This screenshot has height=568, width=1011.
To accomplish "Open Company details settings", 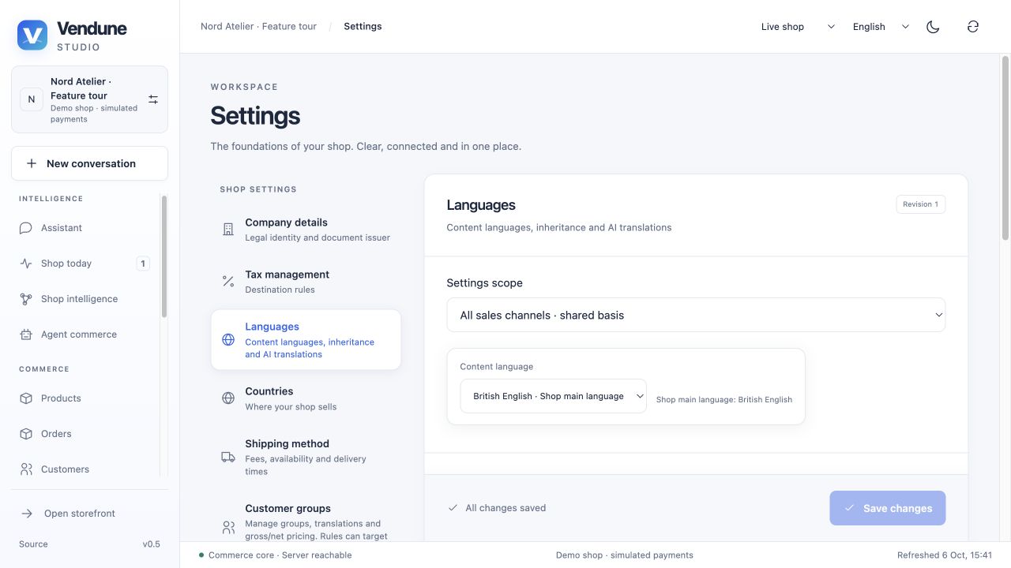I will pos(306,230).
